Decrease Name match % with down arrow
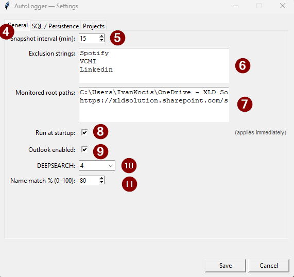The width and height of the screenshot is (294, 277). [101, 182]
